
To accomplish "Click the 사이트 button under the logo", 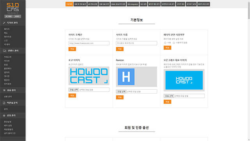I will point(17,16).
